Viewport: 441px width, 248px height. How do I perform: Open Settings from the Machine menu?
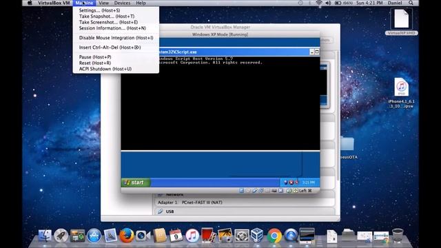(116, 10)
